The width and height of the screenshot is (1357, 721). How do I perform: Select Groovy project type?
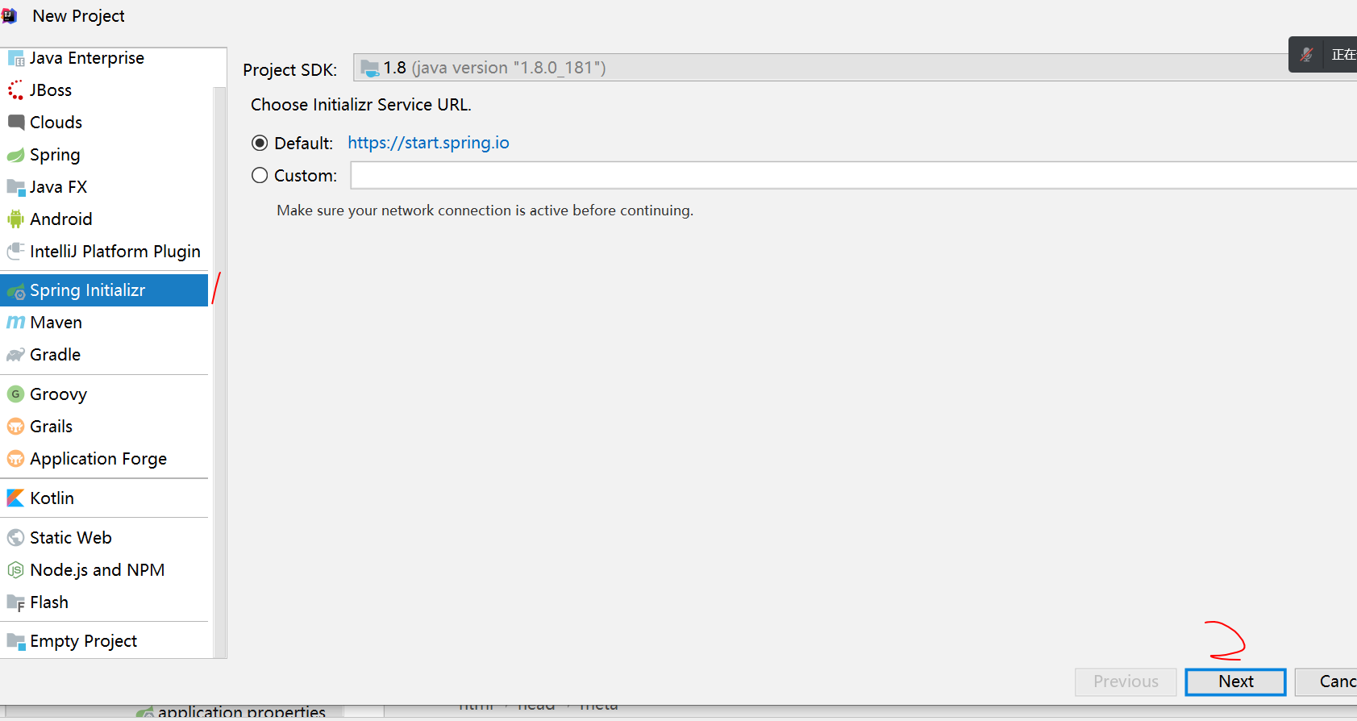(104, 394)
